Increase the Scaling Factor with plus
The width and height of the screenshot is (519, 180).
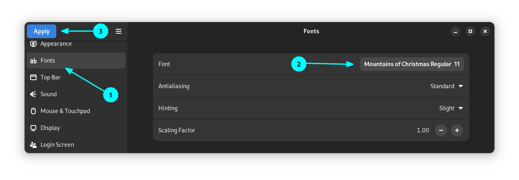tap(457, 130)
